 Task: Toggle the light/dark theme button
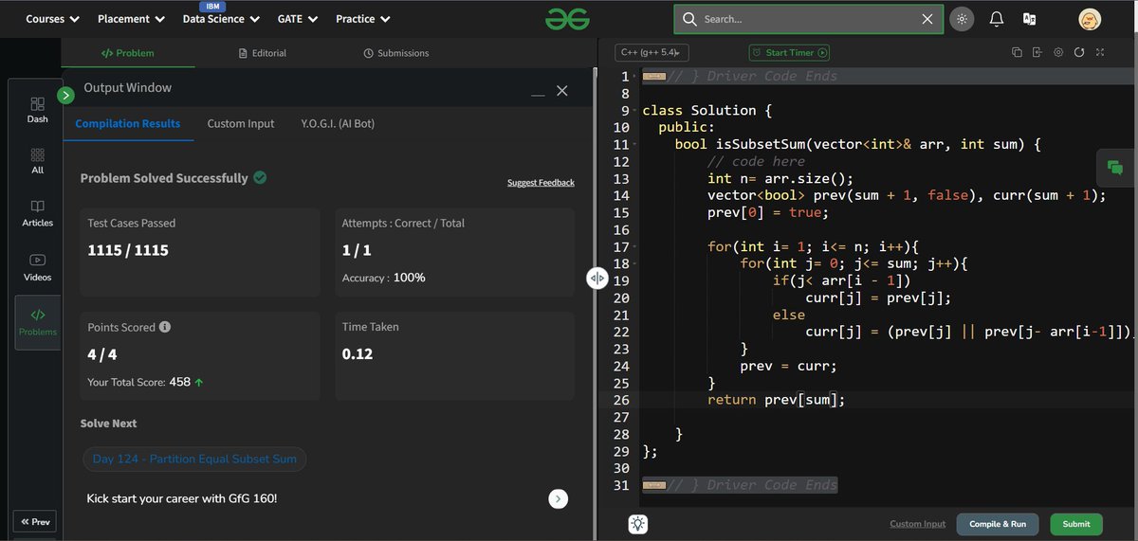tap(962, 19)
